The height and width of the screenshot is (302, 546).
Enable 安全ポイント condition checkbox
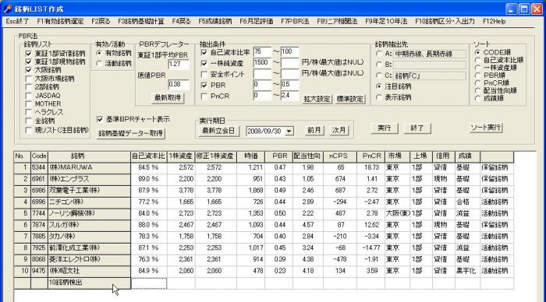[x=204, y=75]
